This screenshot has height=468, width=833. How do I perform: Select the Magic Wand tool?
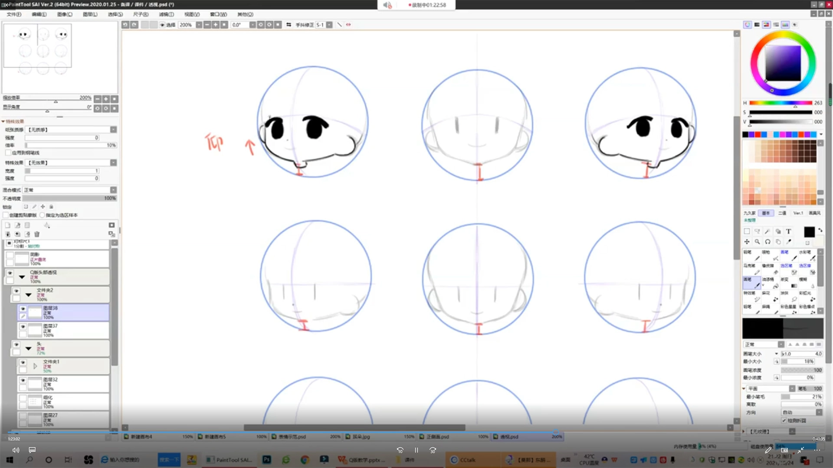point(767,231)
